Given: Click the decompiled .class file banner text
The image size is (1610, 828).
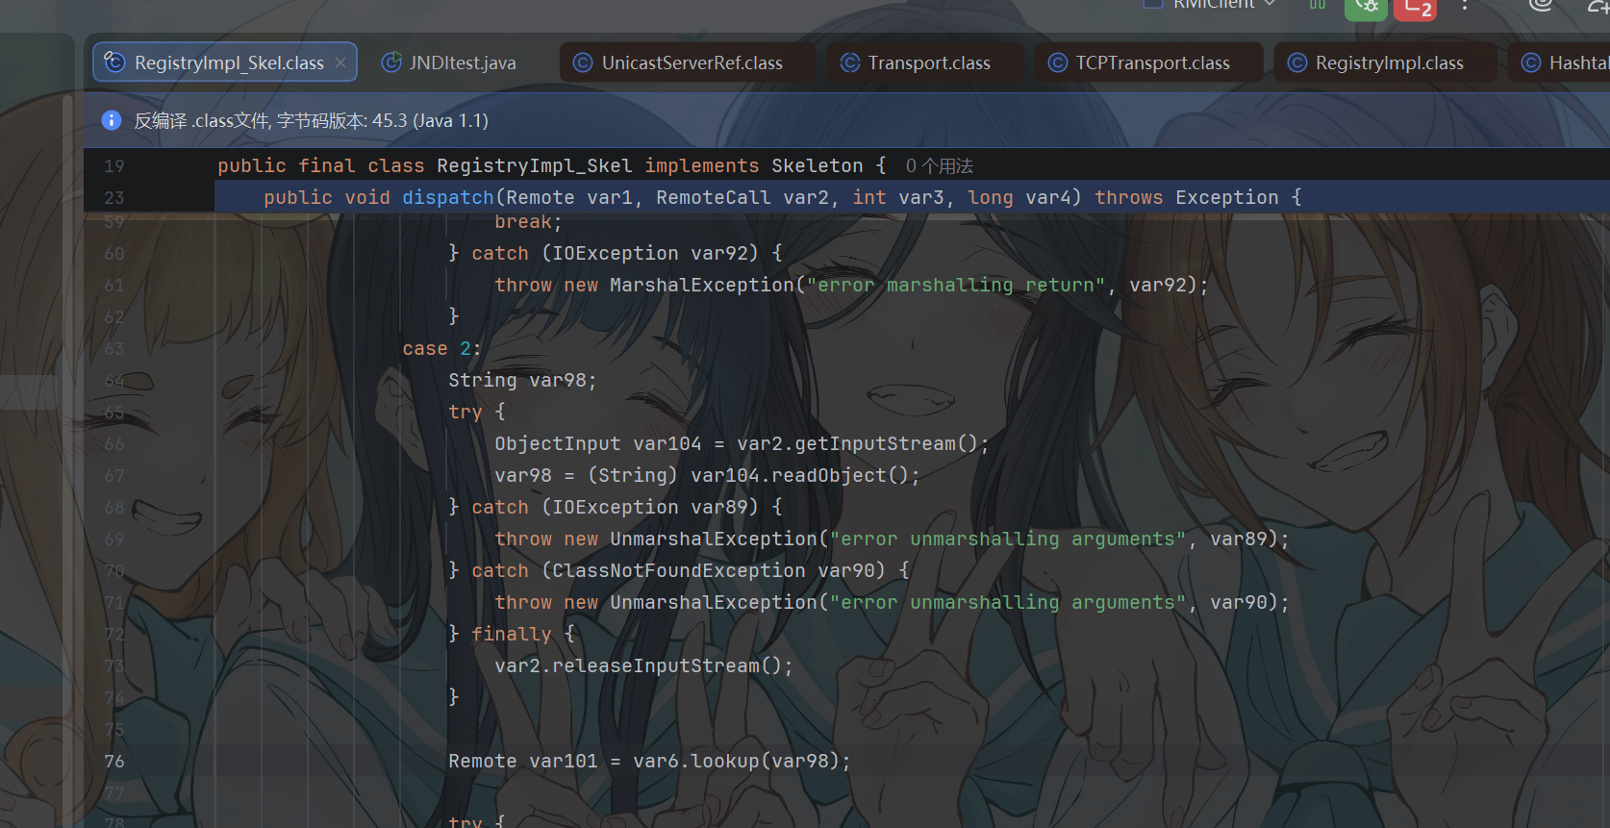Looking at the screenshot, I should [311, 120].
